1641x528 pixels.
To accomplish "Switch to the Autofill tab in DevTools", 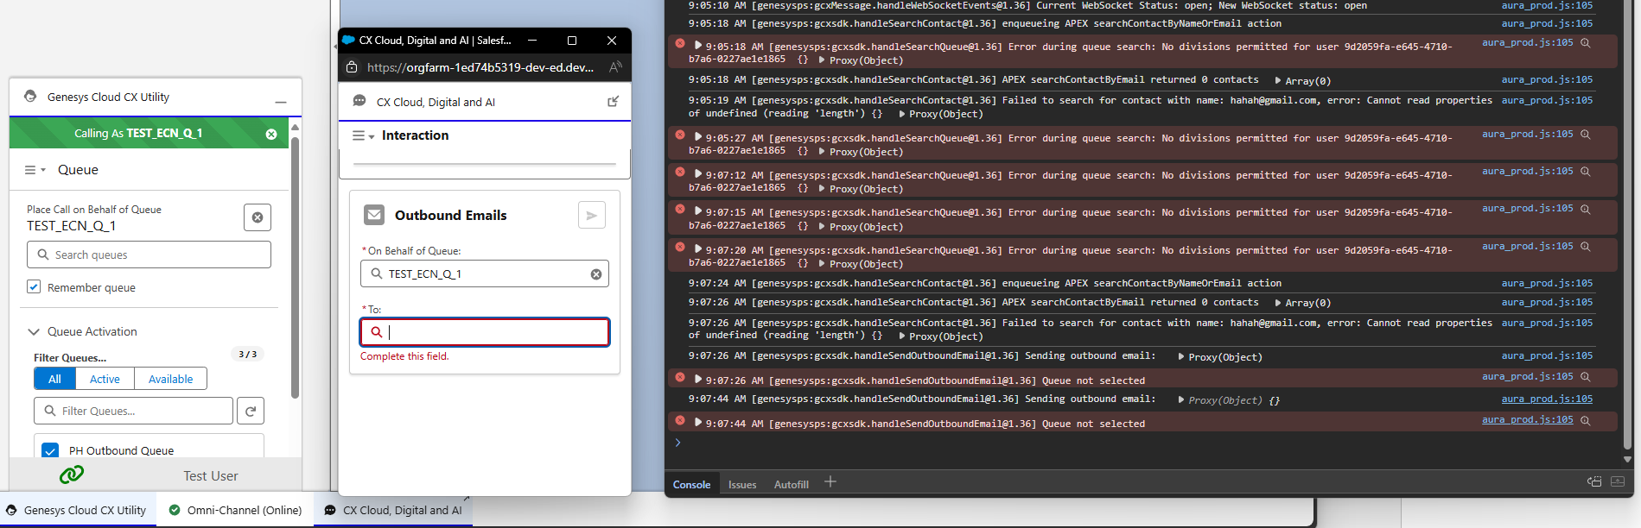I will (x=792, y=485).
